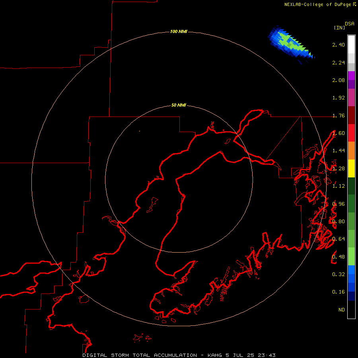Pick the pink legend swatch near 1.92
Viewport: 358px width, 358px height.
(351, 97)
